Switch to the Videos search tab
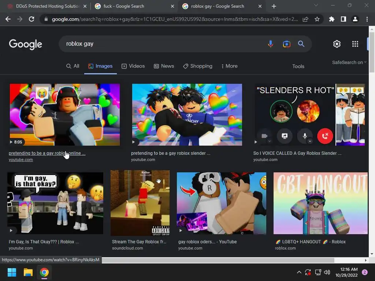The image size is (375, 281). [x=133, y=66]
